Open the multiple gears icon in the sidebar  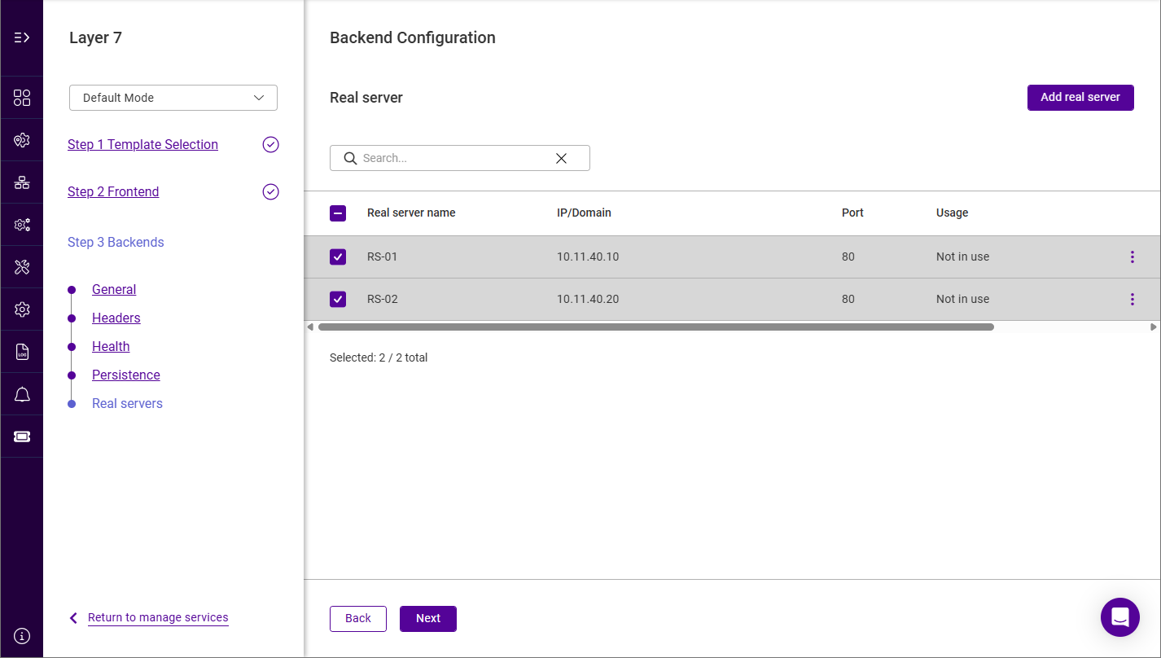22,225
